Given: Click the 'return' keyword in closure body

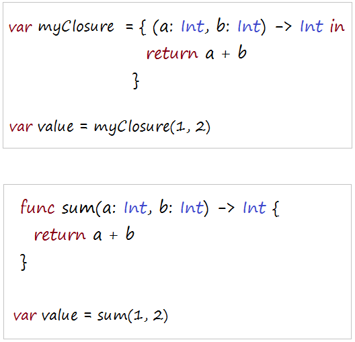Looking at the screenshot, I should (x=172, y=54).
